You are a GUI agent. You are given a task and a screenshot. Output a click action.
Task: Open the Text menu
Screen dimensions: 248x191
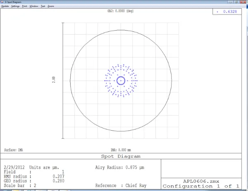point(43,7)
